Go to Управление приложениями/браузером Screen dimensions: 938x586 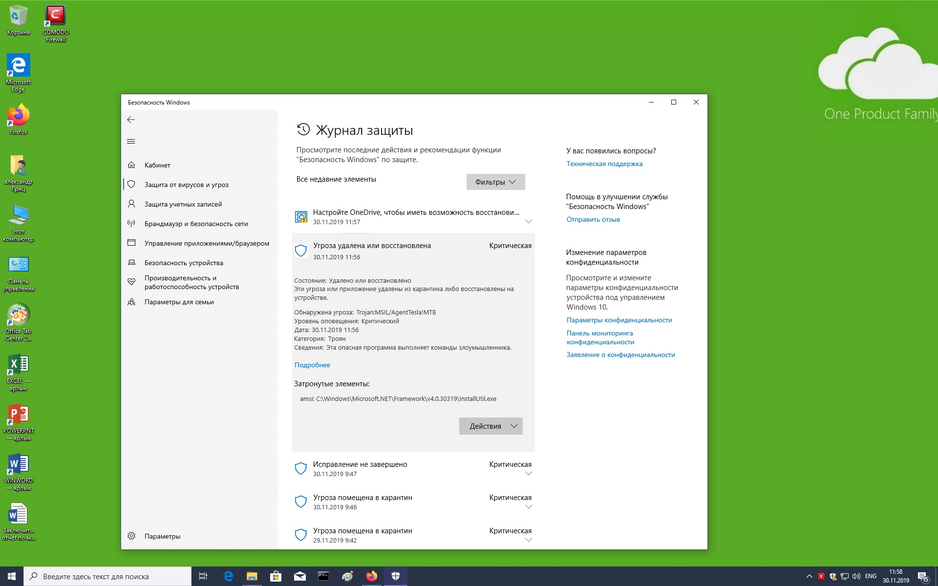coord(207,243)
